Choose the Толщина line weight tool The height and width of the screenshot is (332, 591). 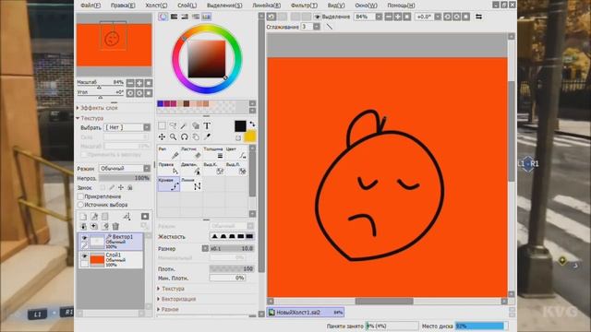(213, 153)
